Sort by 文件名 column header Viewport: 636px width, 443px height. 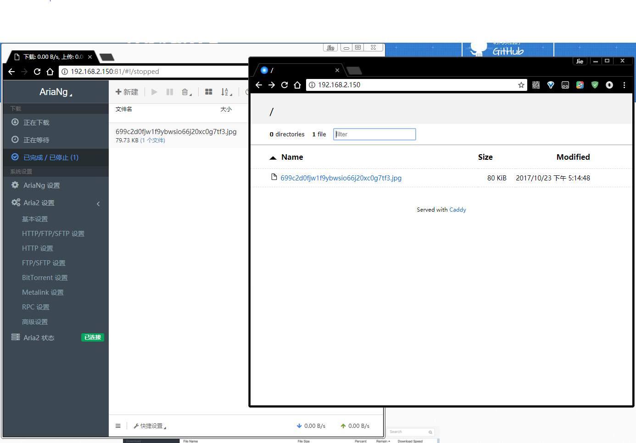pos(124,109)
